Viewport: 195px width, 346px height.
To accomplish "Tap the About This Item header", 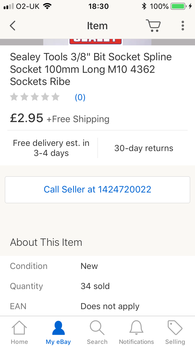I will pos(46,242).
